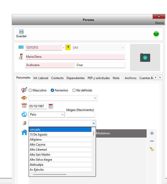
Task: Click the broom clear icon
Action: click(x=152, y=149)
